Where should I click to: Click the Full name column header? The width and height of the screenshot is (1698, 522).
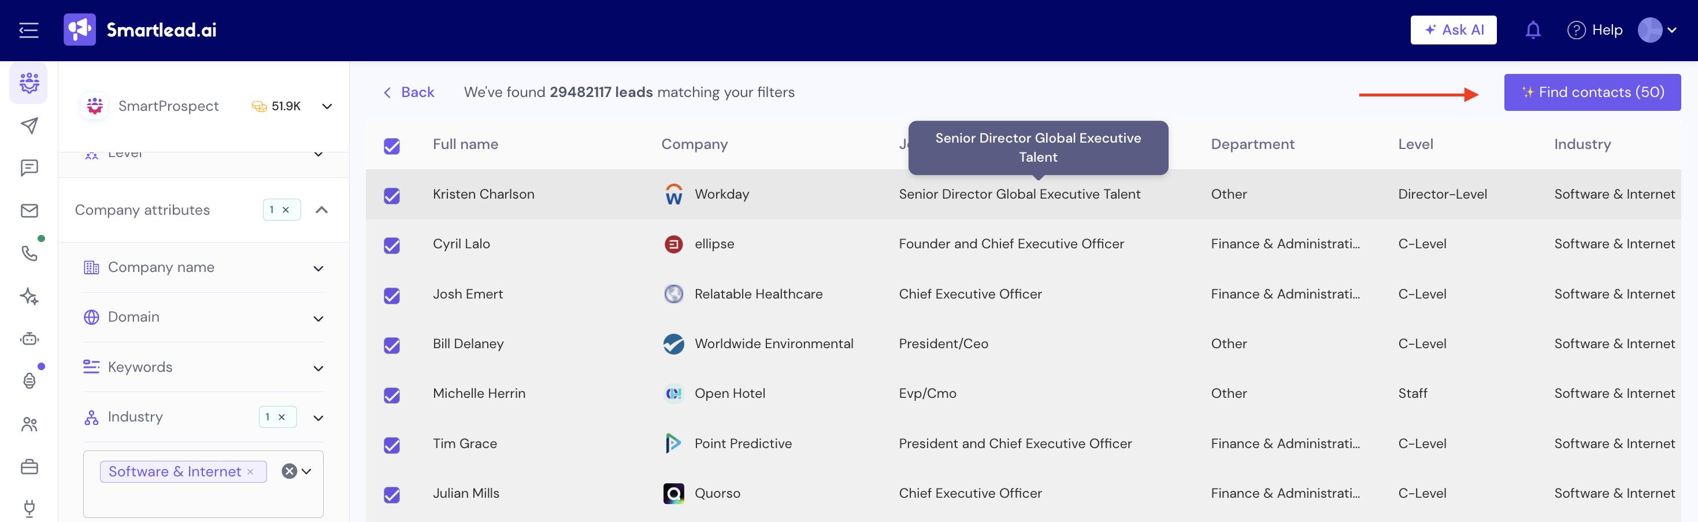point(465,144)
